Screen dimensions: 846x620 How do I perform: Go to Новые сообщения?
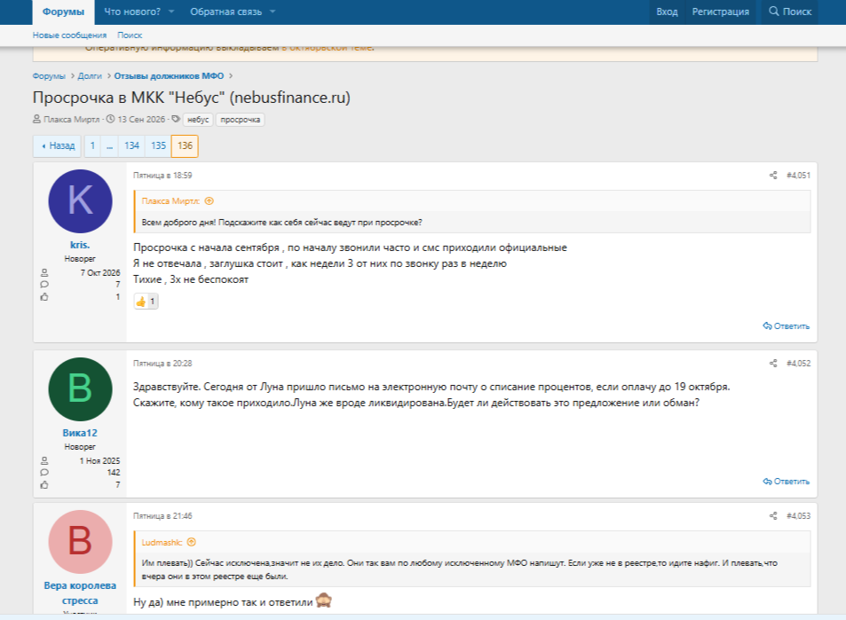(69, 35)
